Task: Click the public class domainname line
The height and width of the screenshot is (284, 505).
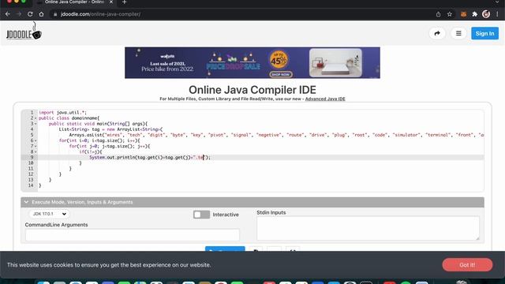Action: point(69,118)
